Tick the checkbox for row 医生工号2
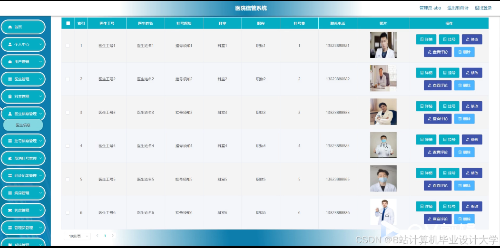Image resolution: width=500 pixels, height=248 pixels. (68, 79)
